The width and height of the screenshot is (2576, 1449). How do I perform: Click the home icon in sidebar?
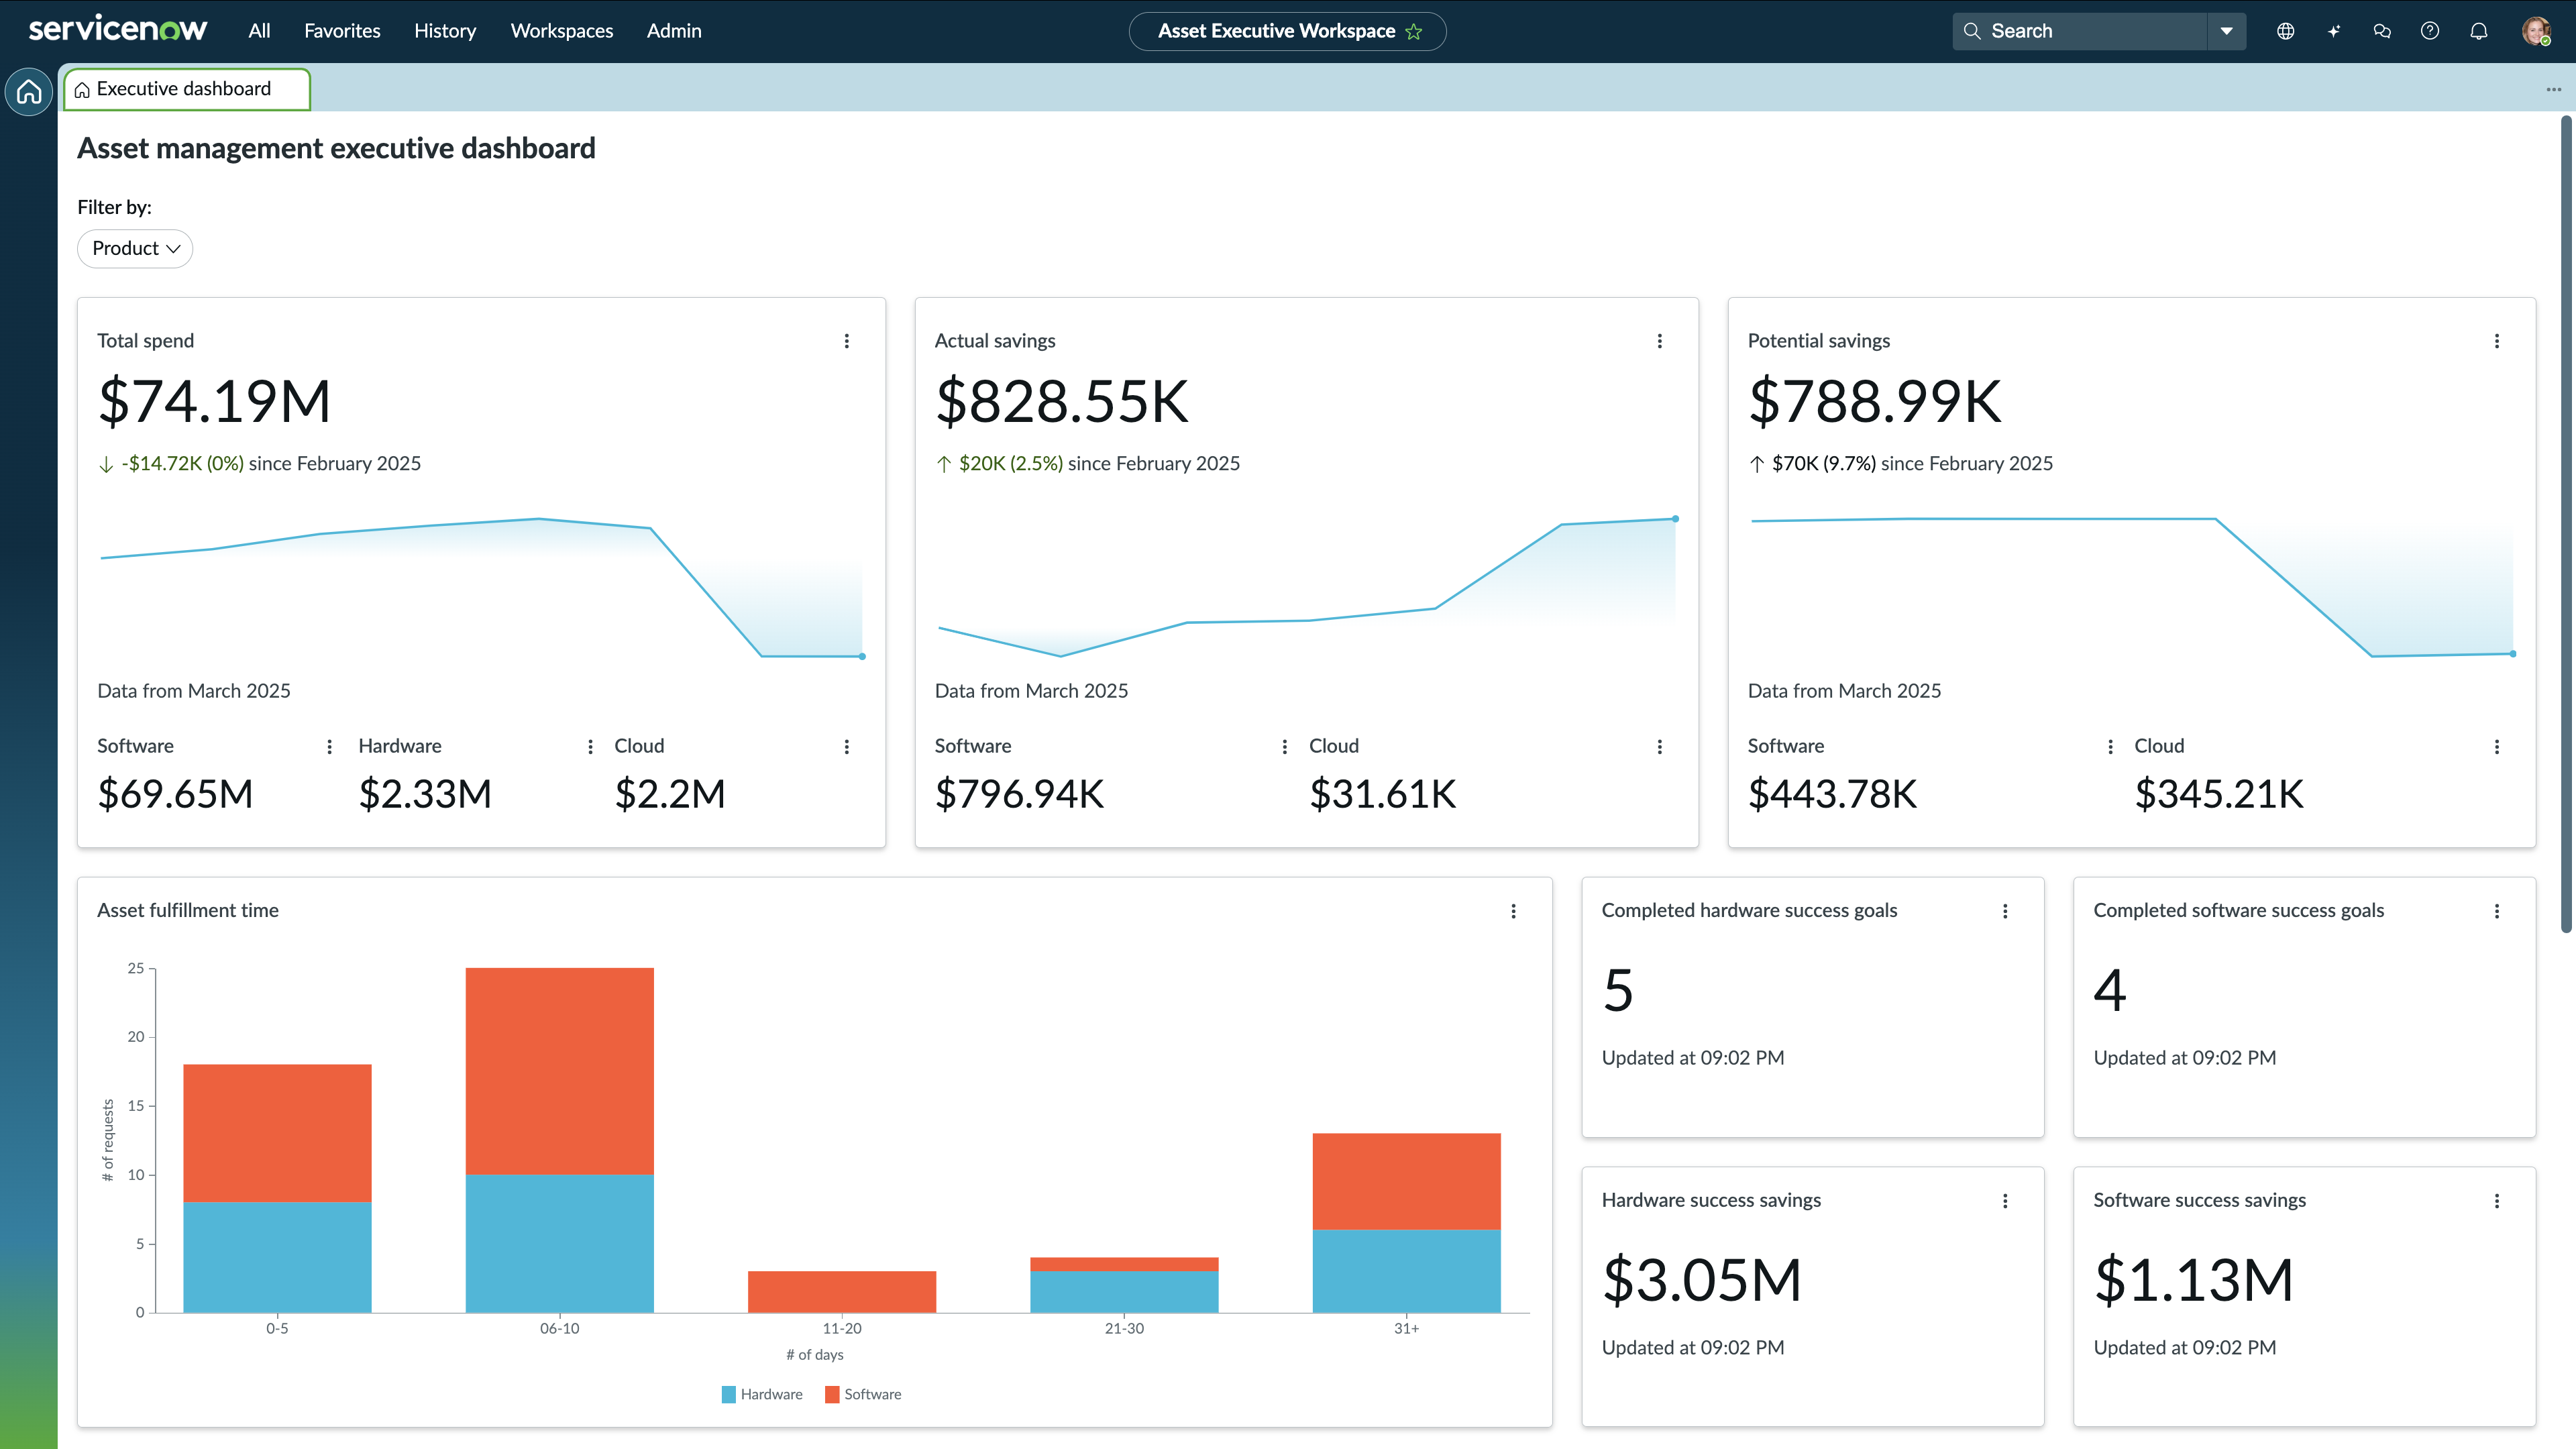click(x=29, y=92)
